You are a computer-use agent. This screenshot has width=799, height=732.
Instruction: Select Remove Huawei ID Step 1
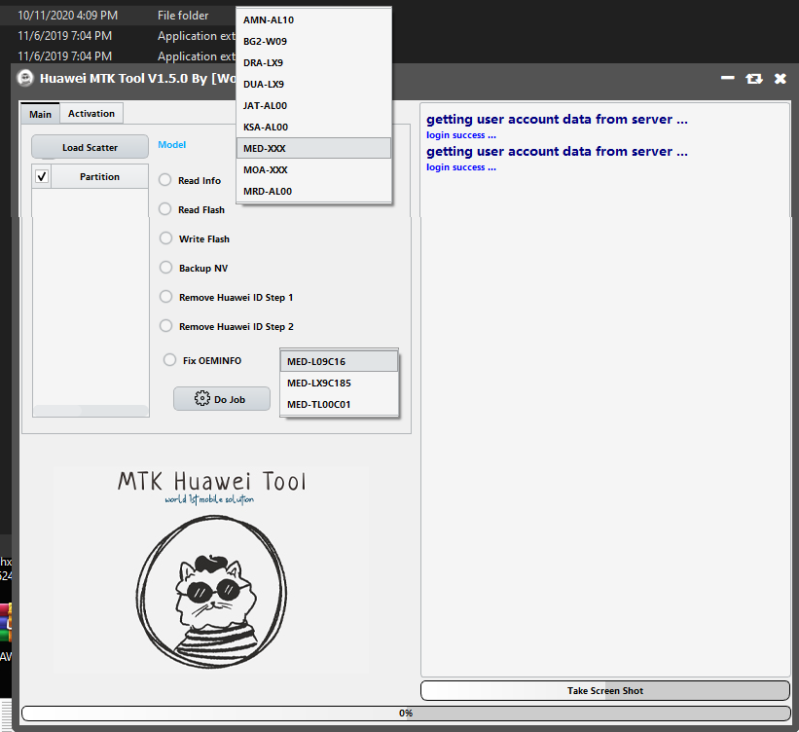pos(165,297)
